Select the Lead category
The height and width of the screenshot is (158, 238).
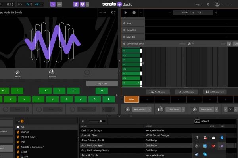point(46,152)
